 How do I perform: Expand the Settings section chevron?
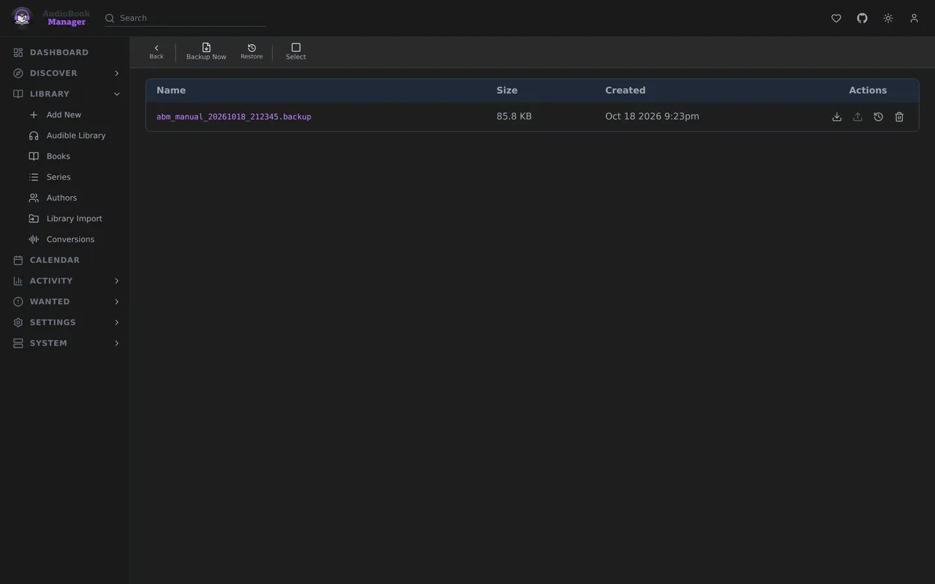click(117, 322)
